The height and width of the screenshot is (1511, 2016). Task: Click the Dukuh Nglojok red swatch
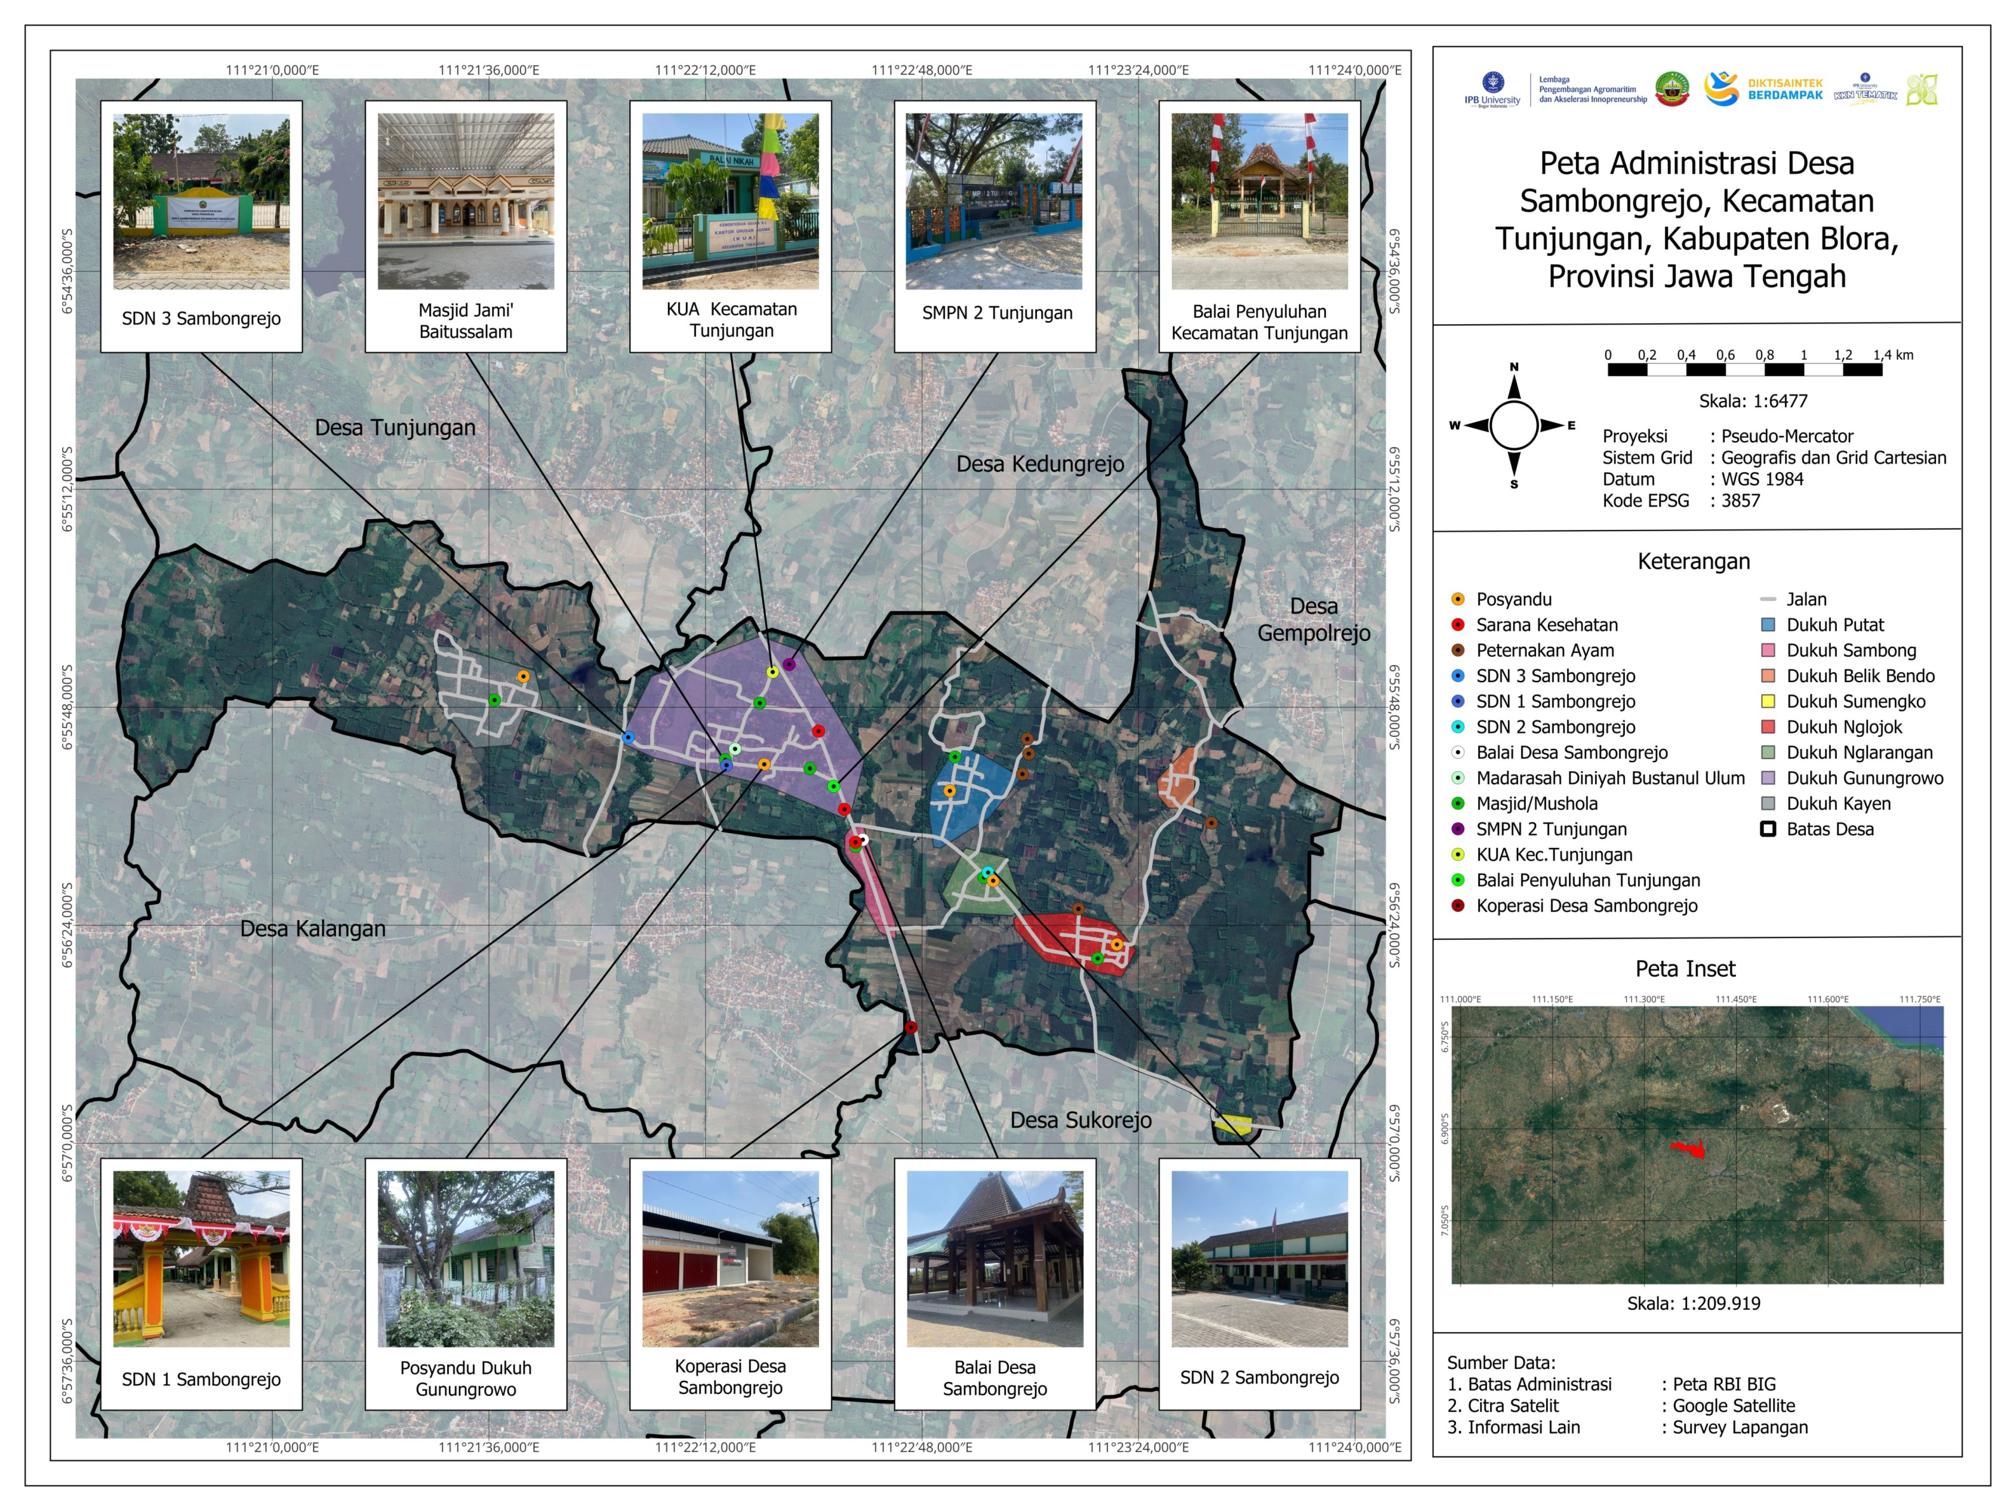point(1768,727)
